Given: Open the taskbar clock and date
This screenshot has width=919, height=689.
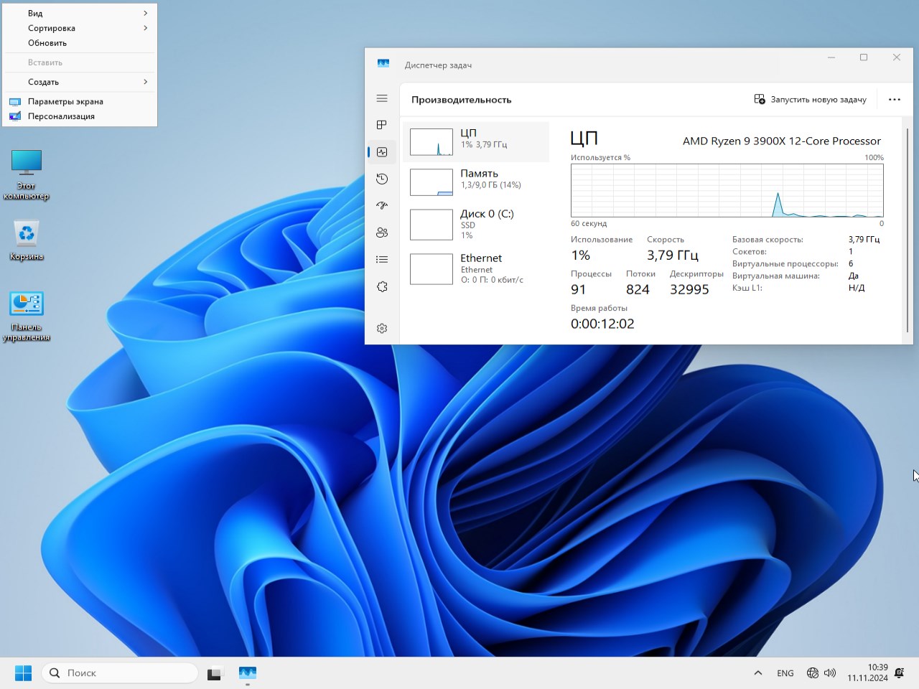Looking at the screenshot, I should 867,672.
